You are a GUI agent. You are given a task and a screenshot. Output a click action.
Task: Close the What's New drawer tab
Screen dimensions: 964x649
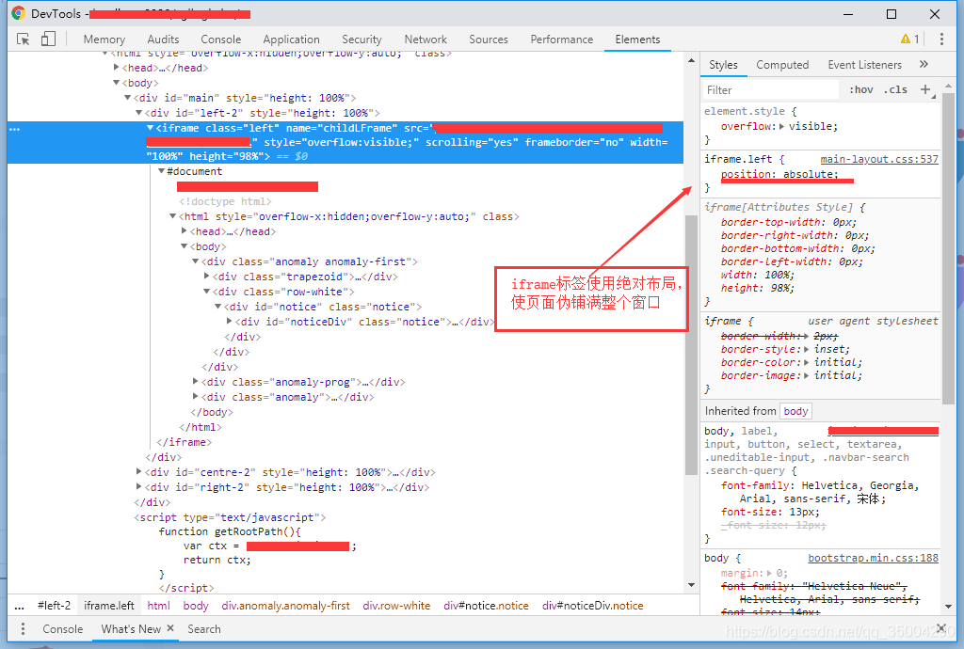pos(170,628)
